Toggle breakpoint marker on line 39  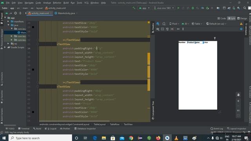pyautogui.click(x=33, y=70)
